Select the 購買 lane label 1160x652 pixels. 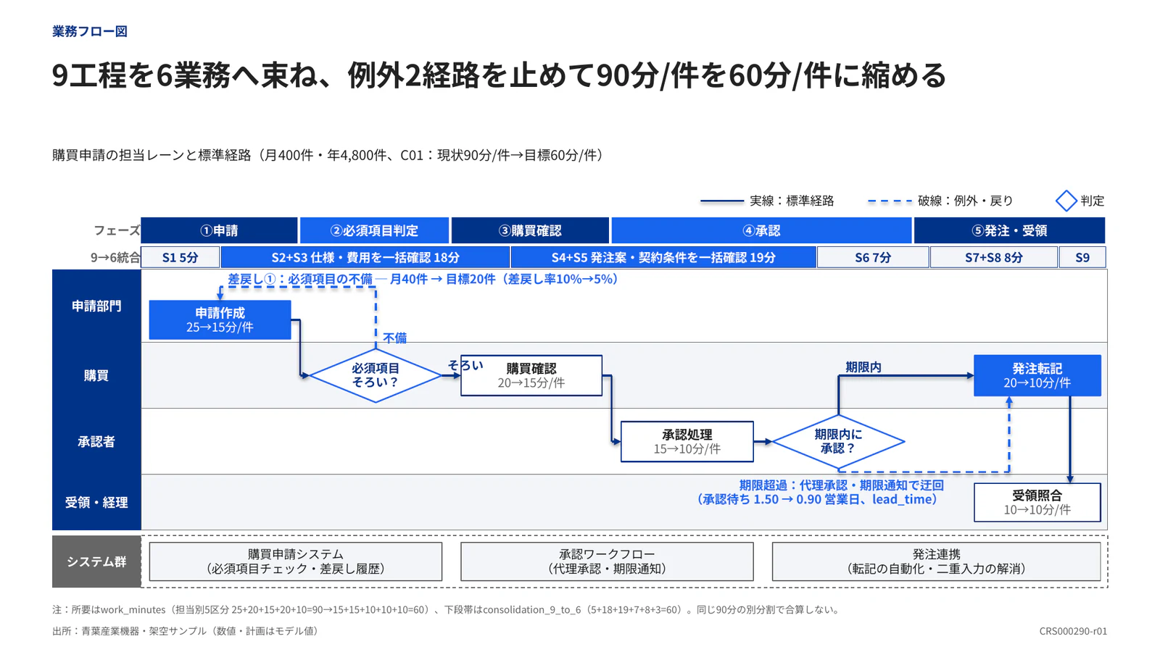pyautogui.click(x=96, y=375)
